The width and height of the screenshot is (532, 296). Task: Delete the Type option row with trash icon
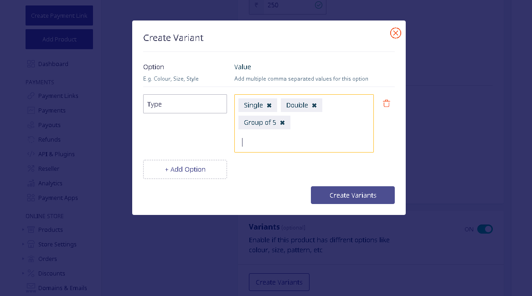[387, 103]
